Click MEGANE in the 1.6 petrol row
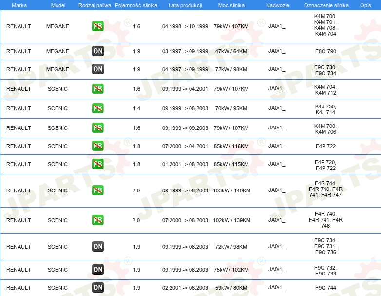The image size is (381, 296). [x=57, y=26]
